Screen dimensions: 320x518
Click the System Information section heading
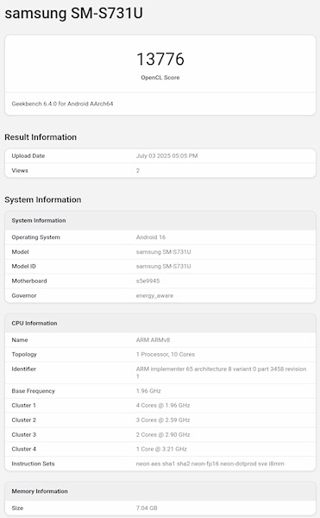(x=43, y=199)
